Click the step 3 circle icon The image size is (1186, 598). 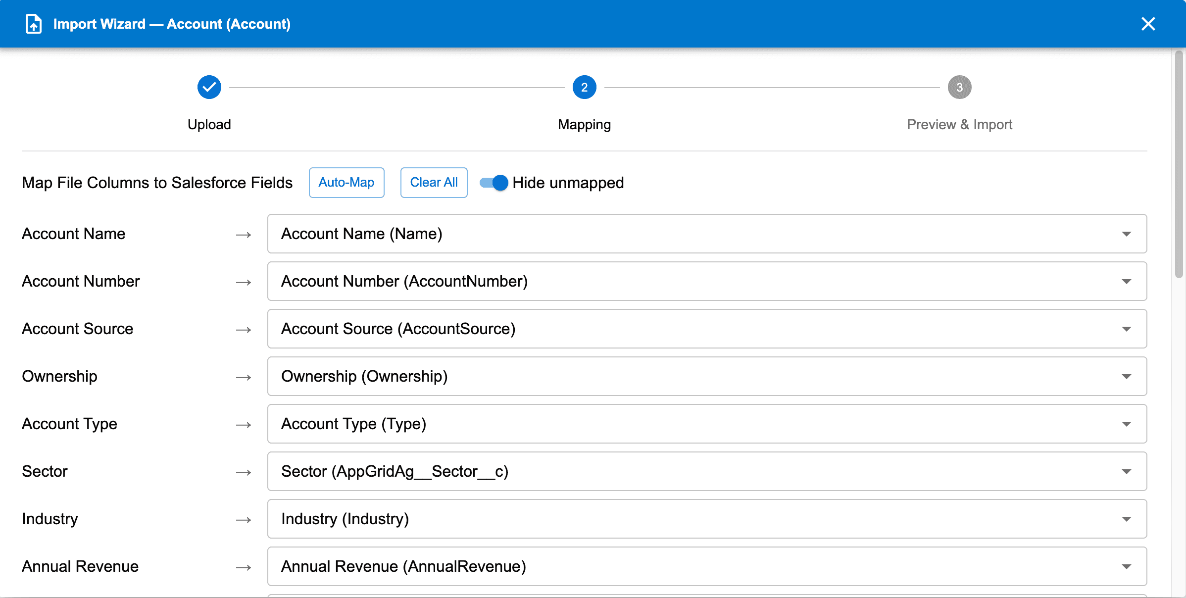959,87
